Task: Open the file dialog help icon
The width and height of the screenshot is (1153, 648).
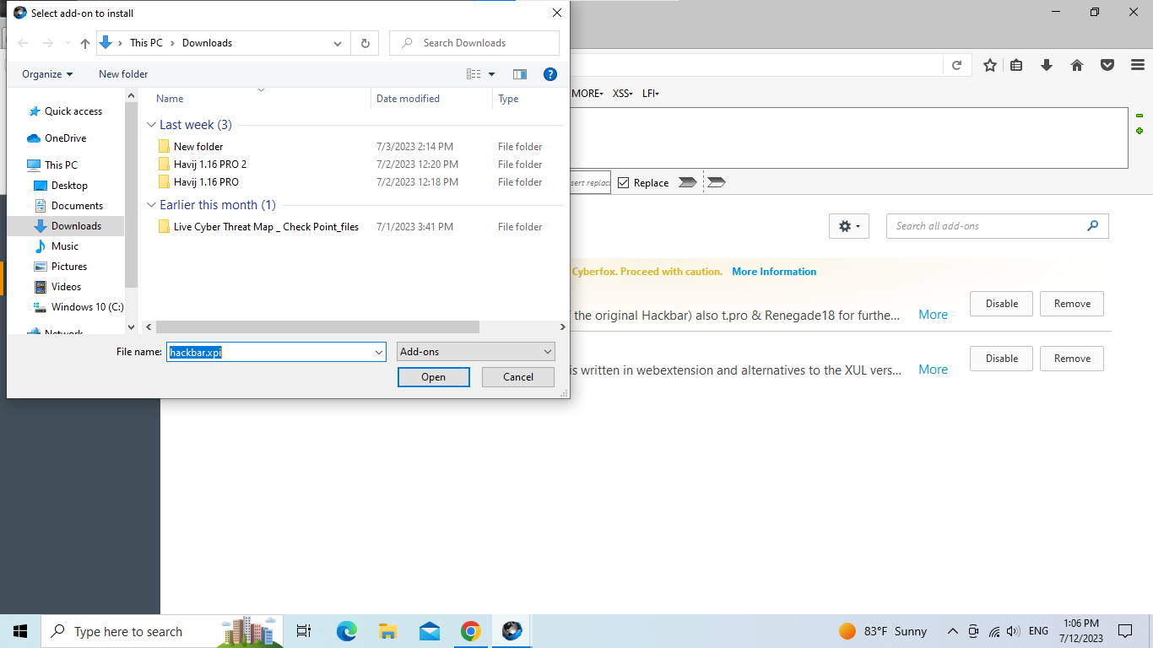Action: point(550,74)
